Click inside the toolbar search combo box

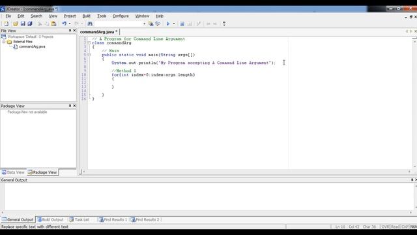pyautogui.click(x=119, y=23)
